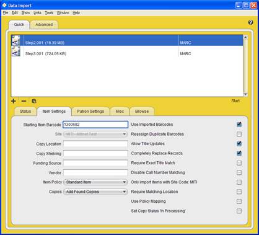Viewport: 259px width, 235px height.
Task: Open the Show menu
Action: [x=25, y=12]
